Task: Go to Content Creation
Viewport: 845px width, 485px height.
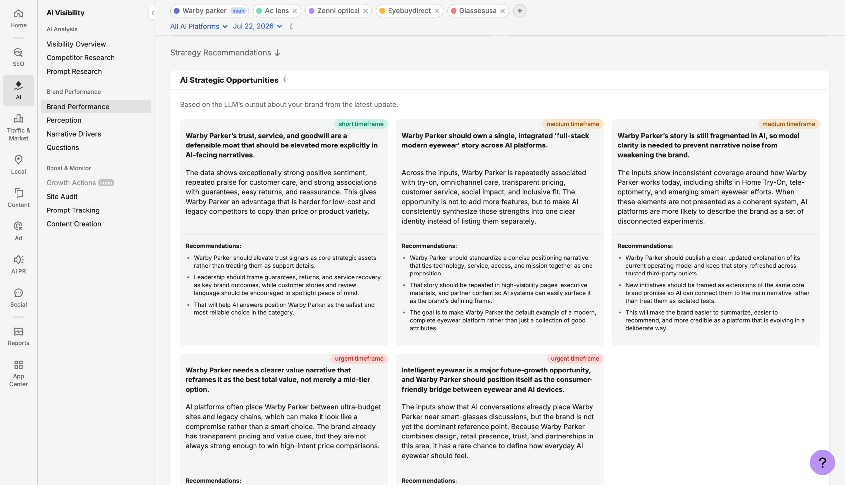Action: 74,224
